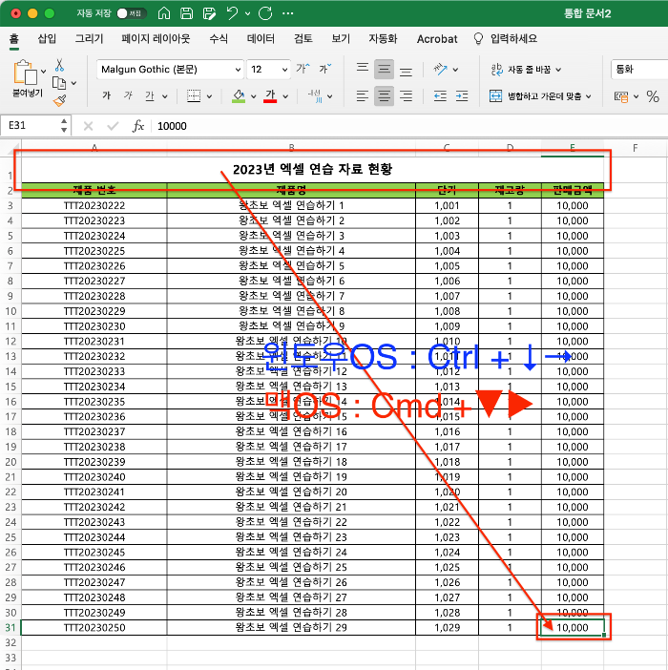Click the borders icon
This screenshot has height=670, width=668.
pyautogui.click(x=194, y=96)
